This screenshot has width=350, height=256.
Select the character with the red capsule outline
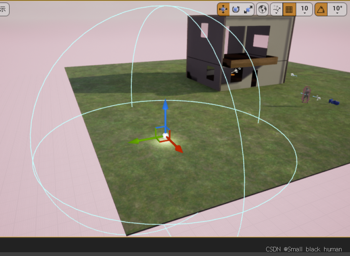306,95
